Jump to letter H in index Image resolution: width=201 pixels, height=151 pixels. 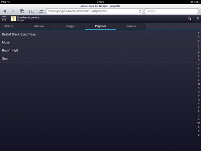point(198,64)
